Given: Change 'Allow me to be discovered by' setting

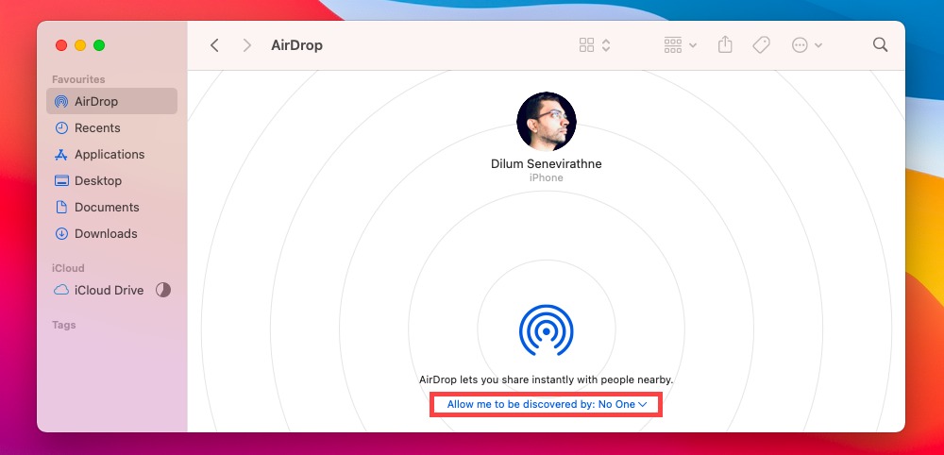Looking at the screenshot, I should click(547, 404).
